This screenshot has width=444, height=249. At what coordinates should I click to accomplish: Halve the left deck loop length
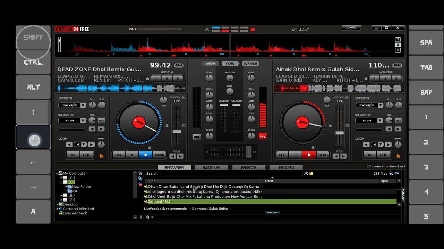point(69,145)
